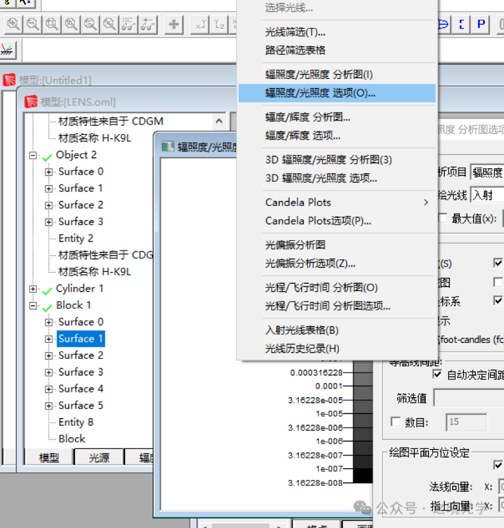Click the 0.000316228 legend scale value
The height and width of the screenshot is (528, 504).
click(x=316, y=373)
